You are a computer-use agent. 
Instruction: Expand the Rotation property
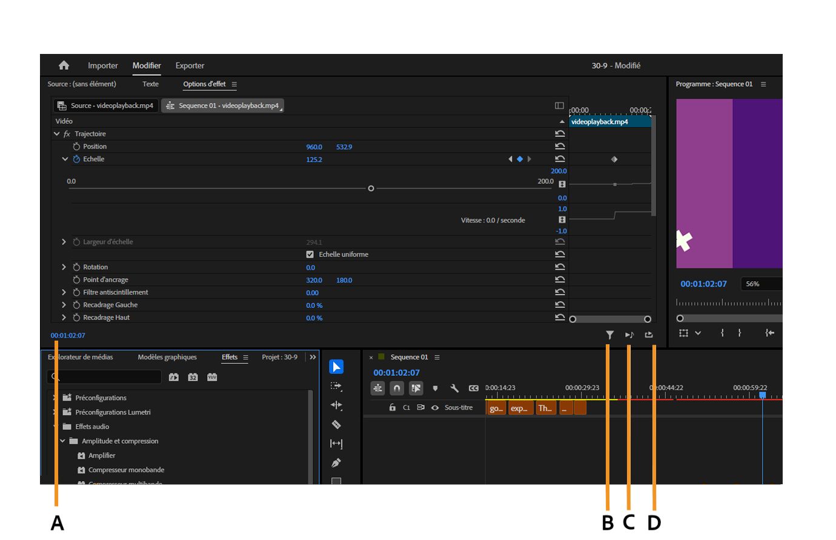point(64,267)
